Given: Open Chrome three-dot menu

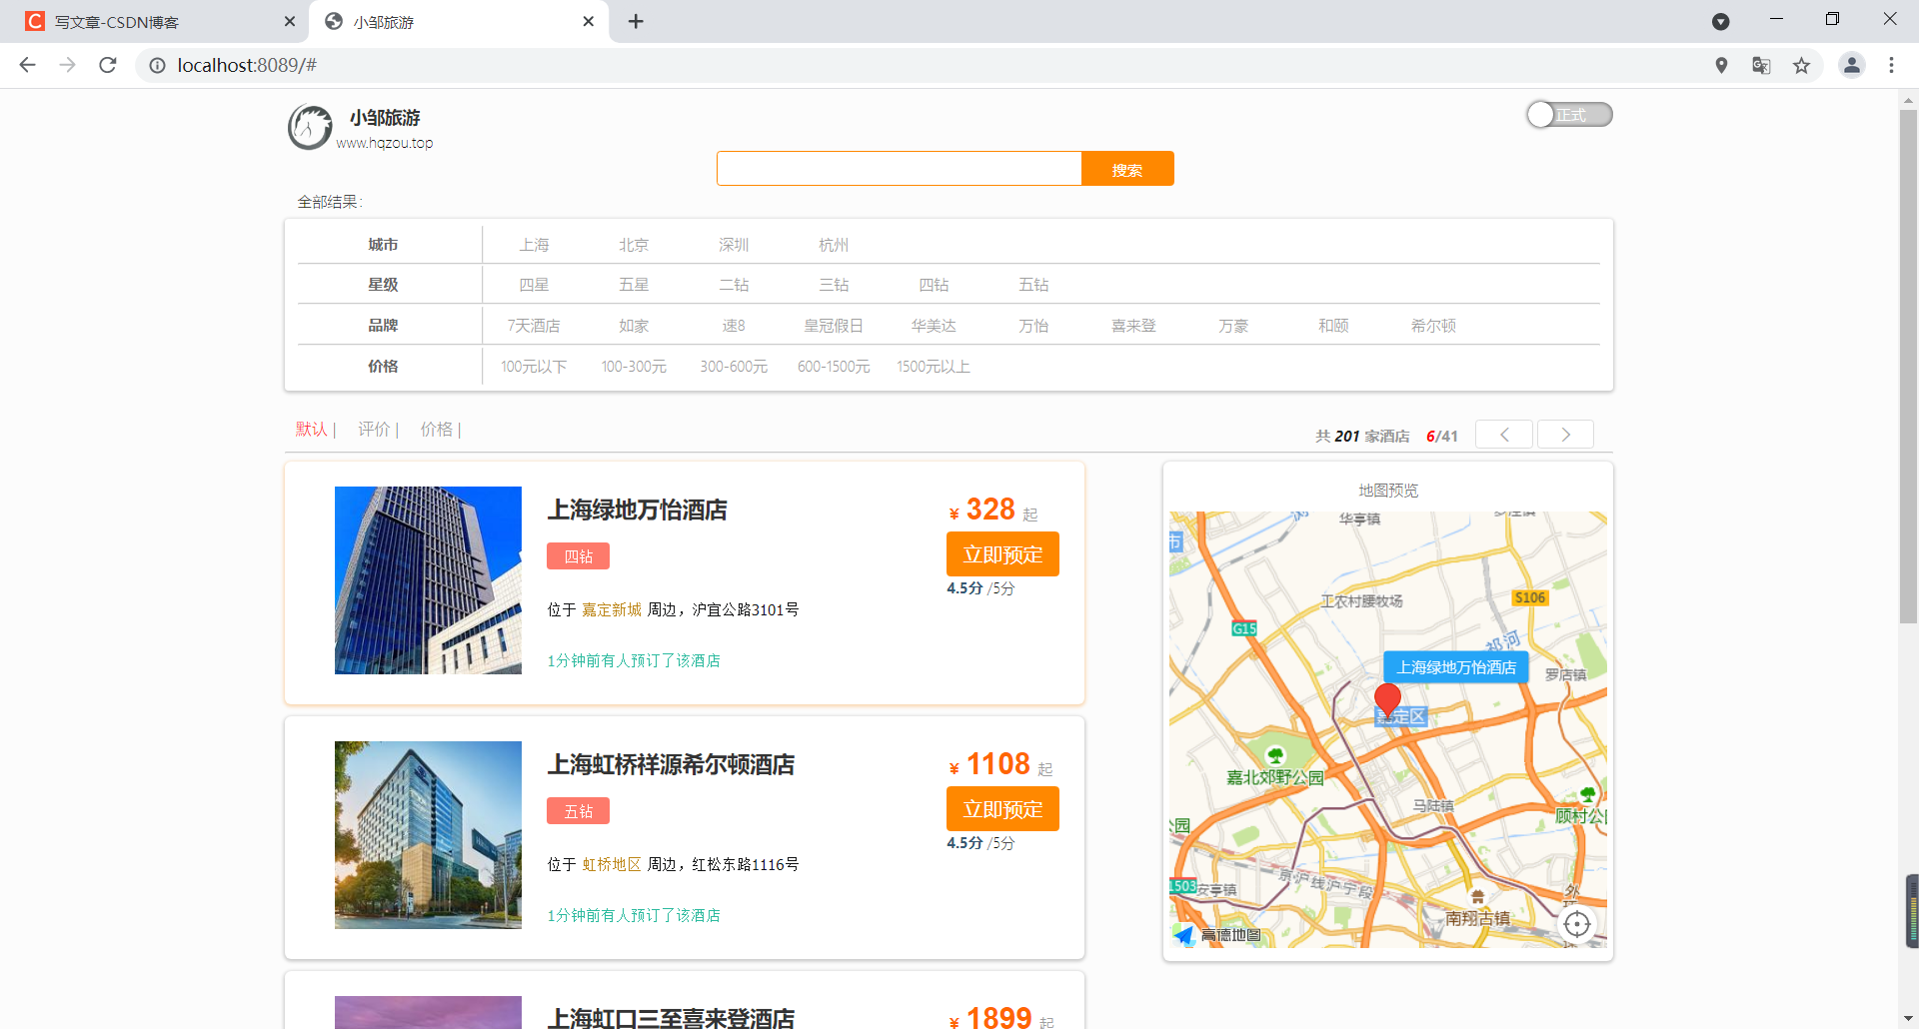Looking at the screenshot, I should tap(1891, 65).
